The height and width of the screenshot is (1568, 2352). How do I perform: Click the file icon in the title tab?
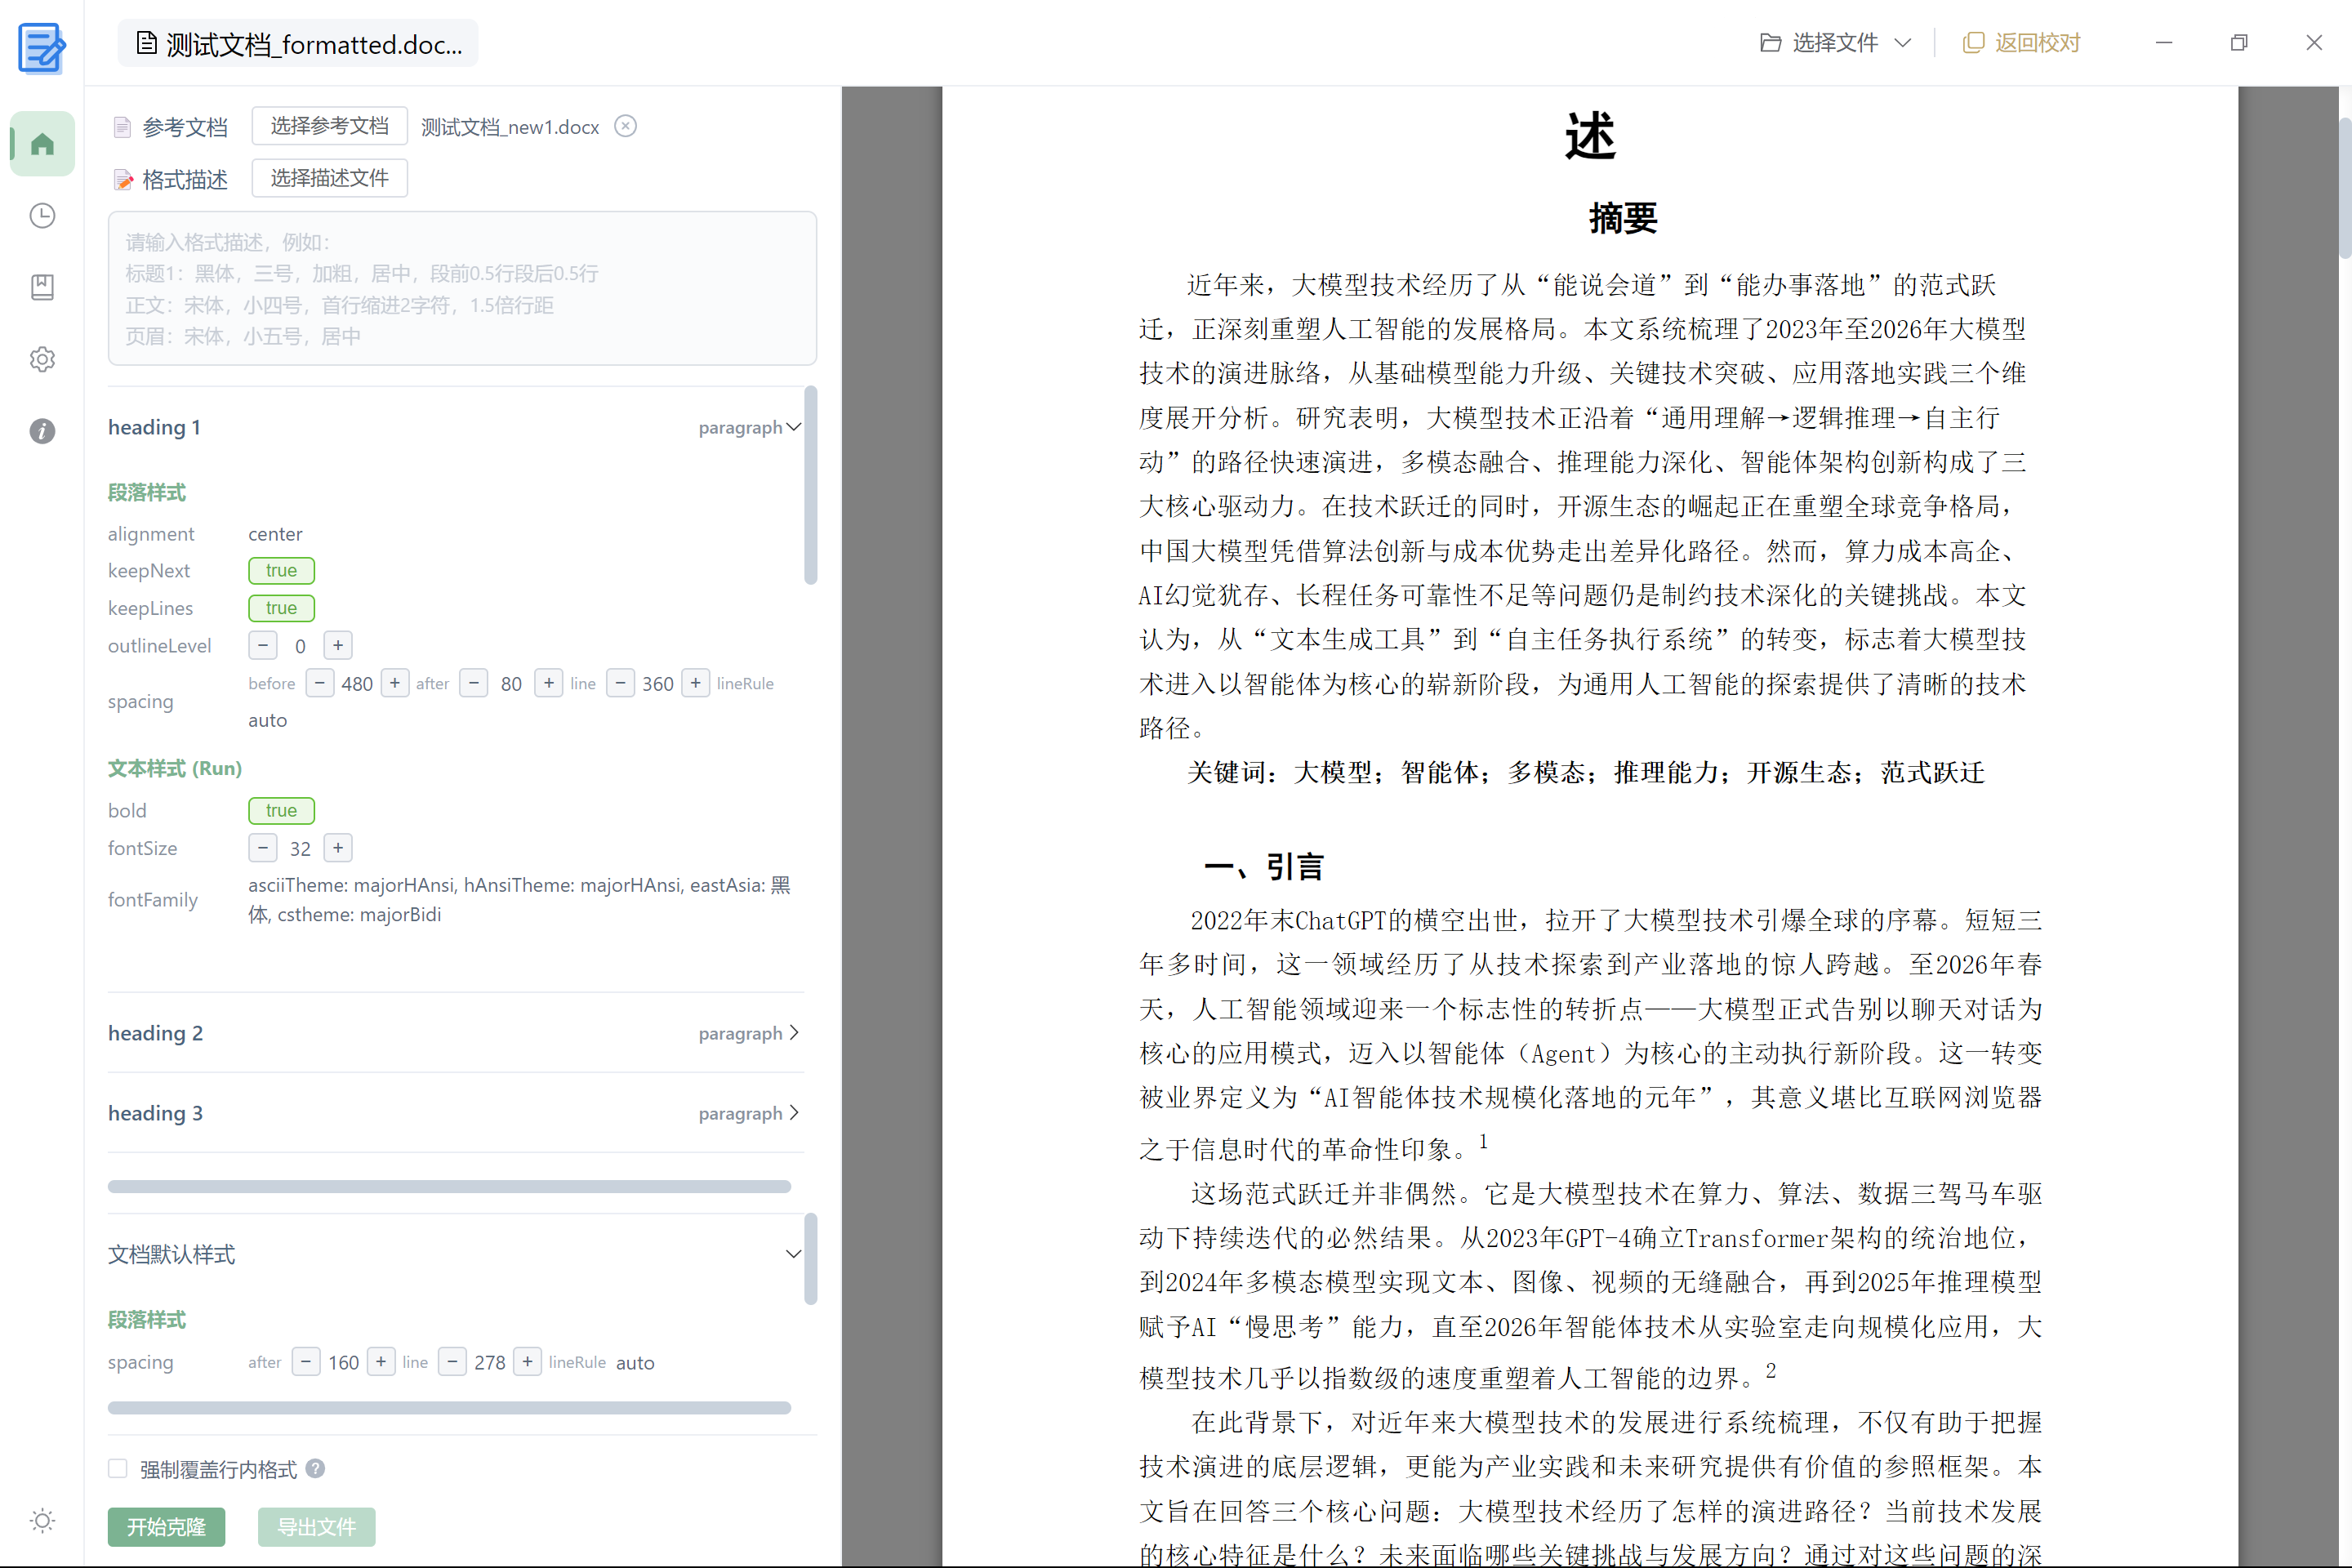click(146, 43)
